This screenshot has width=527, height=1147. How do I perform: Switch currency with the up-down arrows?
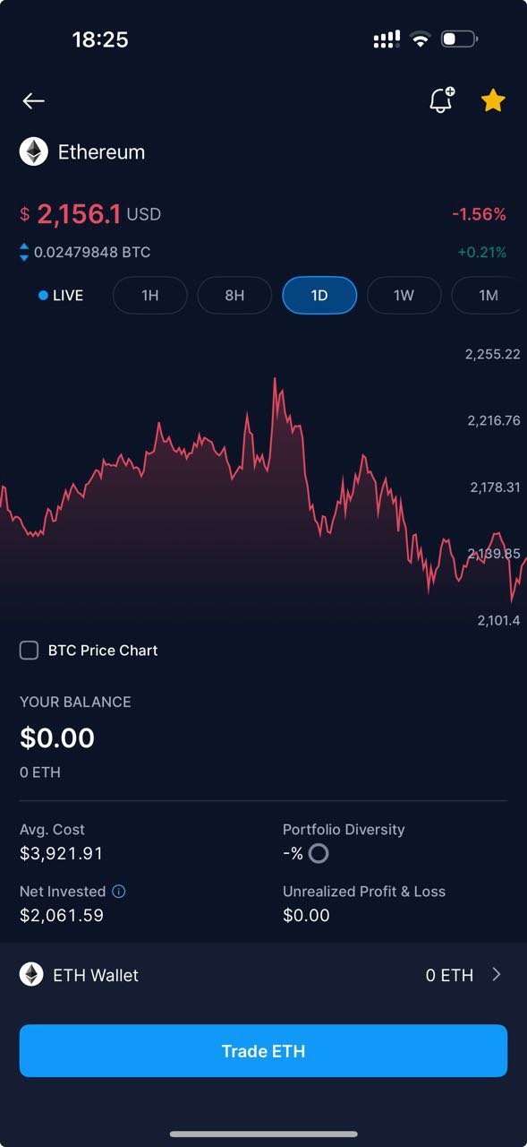coord(24,253)
